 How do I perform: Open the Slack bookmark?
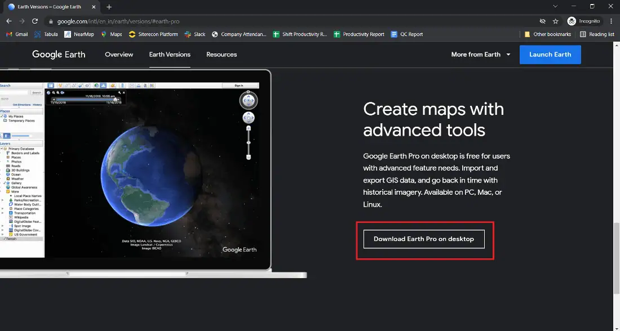[195, 34]
